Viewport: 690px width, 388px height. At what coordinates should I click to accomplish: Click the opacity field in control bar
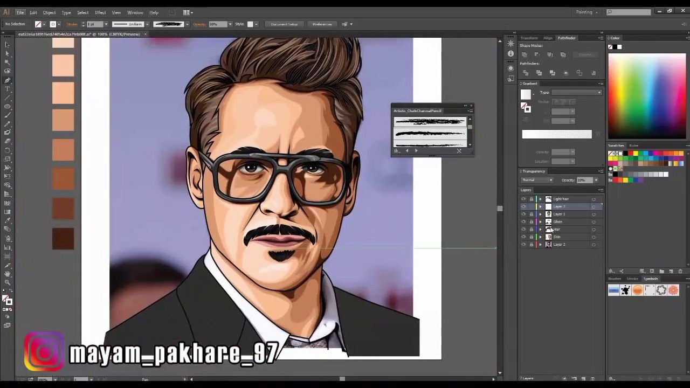pos(217,24)
